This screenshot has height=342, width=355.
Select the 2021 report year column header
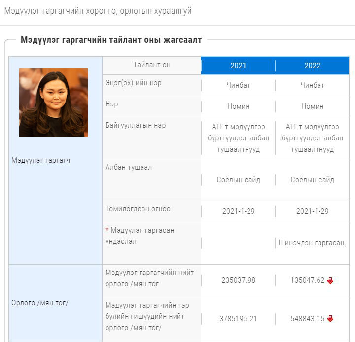(238, 66)
